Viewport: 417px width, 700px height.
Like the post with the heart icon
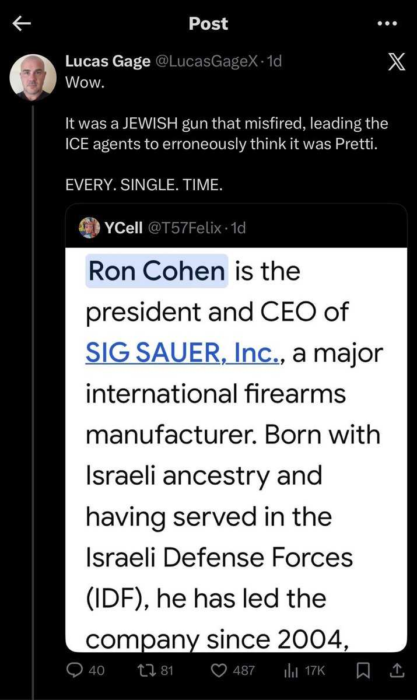point(219,670)
